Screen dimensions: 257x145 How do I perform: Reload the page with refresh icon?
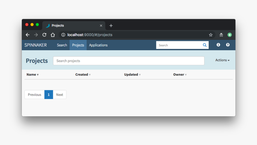pos(44,35)
